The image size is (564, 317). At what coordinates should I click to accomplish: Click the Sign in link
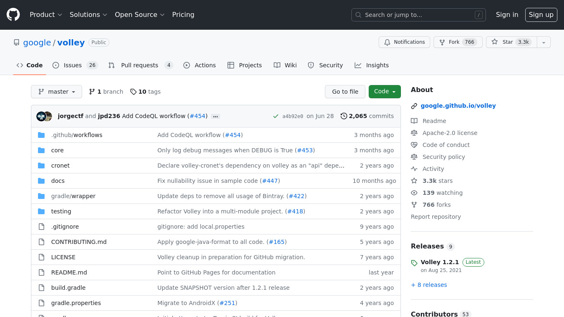tap(507, 15)
